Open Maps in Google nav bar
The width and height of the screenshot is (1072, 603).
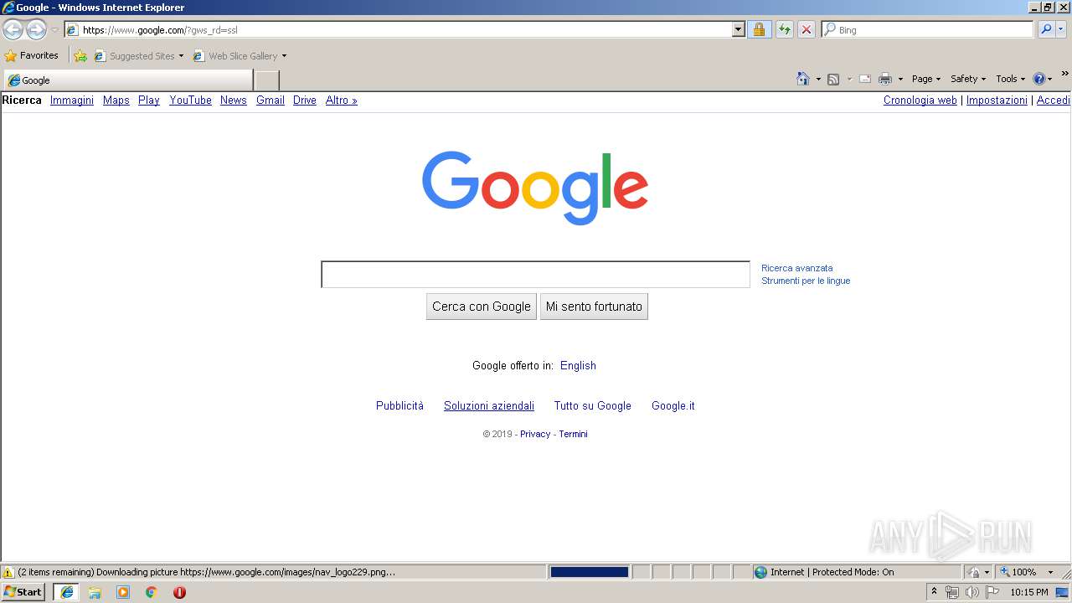(x=116, y=100)
